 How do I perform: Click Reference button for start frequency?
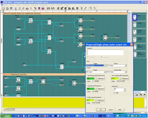[101, 78]
